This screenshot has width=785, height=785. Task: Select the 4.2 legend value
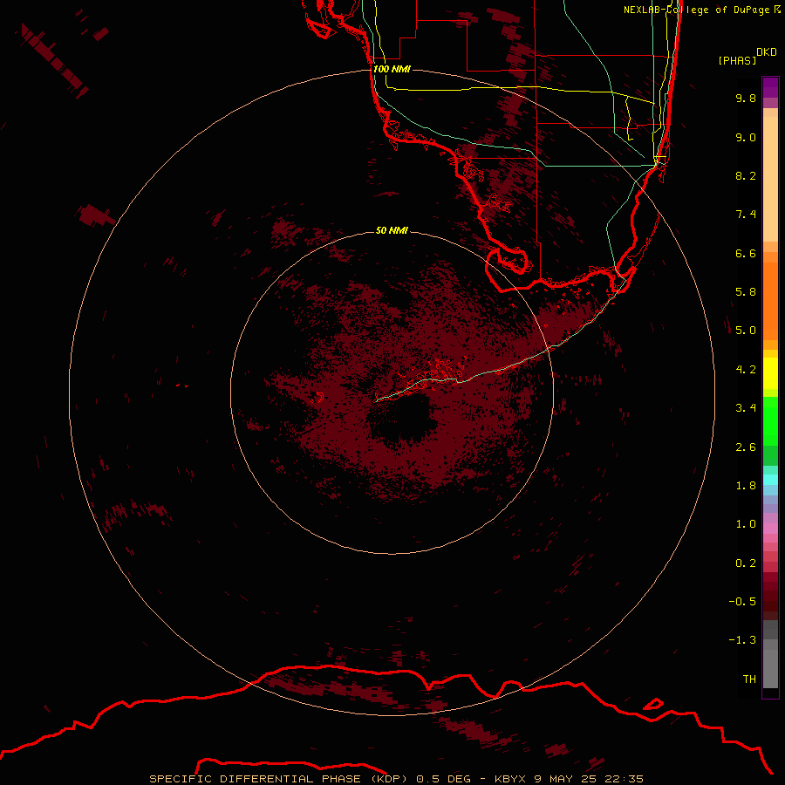pos(746,370)
